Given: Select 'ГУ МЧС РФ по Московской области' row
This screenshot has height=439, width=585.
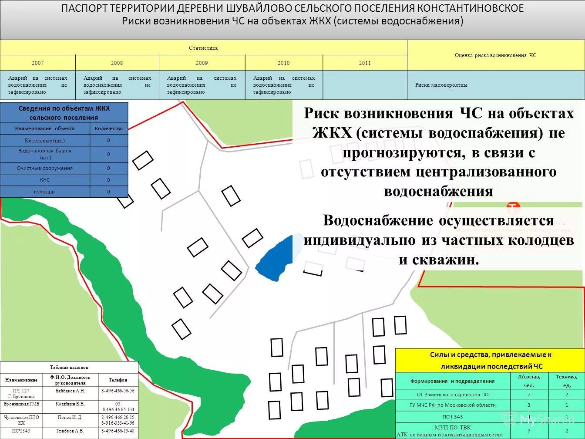Looking at the screenshot, I should click(453, 405).
